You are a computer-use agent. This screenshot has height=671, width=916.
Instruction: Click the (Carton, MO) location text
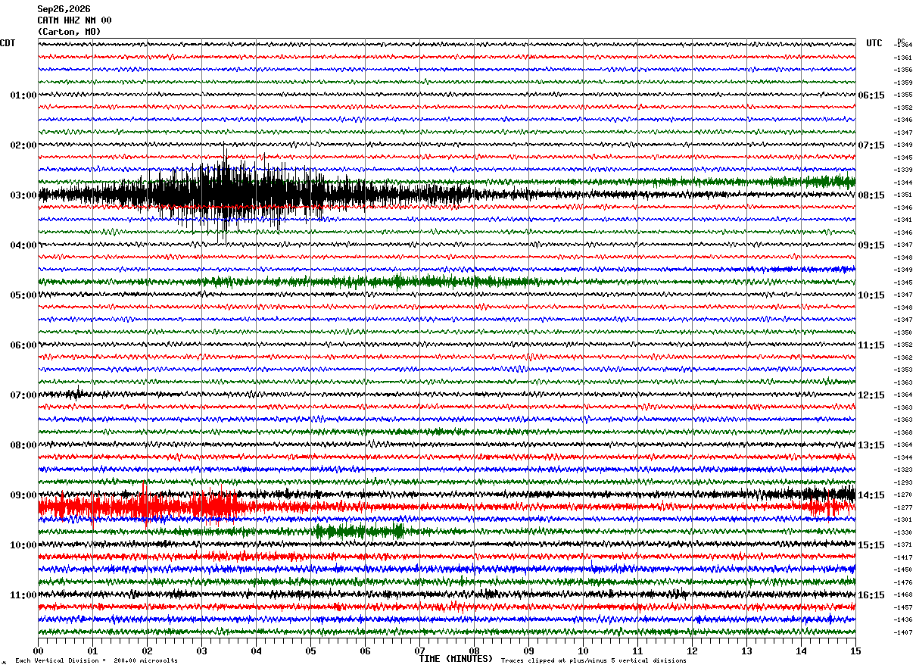(x=69, y=32)
